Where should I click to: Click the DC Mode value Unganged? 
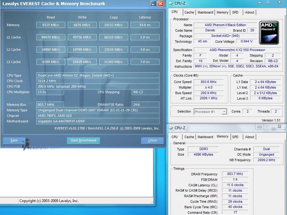click(x=266, y=154)
